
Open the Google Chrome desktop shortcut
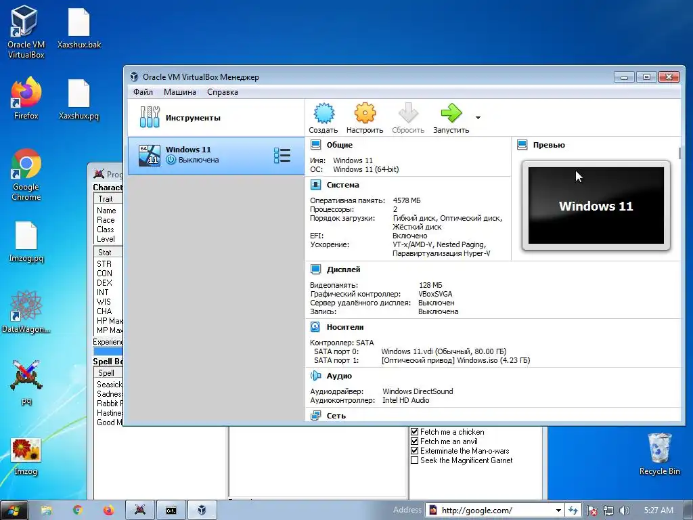click(x=26, y=175)
